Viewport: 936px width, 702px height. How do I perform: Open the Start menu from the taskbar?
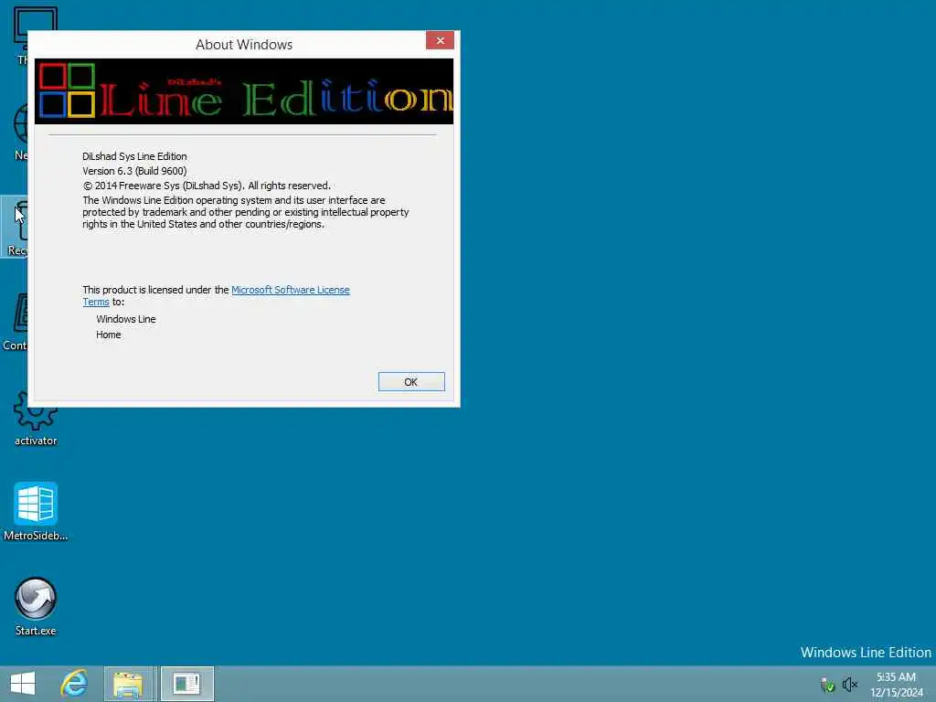23,684
